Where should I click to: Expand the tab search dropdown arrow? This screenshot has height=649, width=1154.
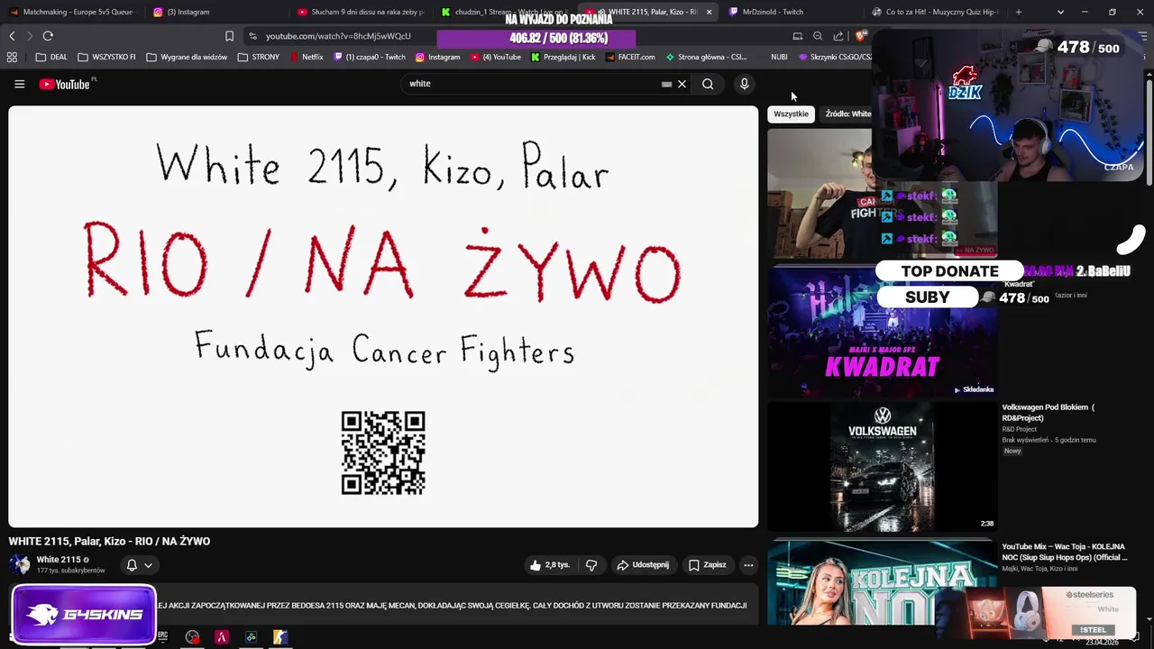(1060, 12)
